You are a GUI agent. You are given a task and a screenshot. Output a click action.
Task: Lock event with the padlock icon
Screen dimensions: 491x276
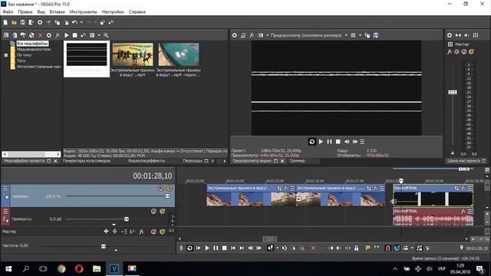pyautogui.click(x=356, y=248)
